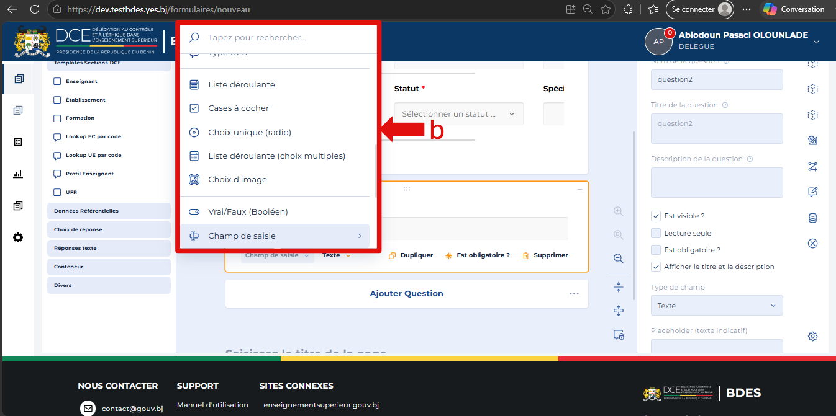Open the Sélectionner un statut dropdown
836x416 pixels.
458,114
